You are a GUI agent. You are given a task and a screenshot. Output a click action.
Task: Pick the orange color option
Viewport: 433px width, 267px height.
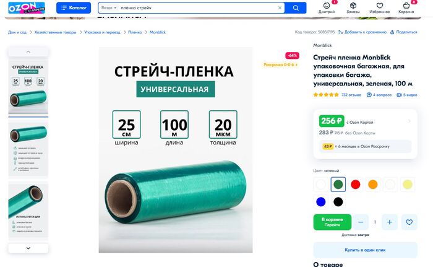click(373, 184)
